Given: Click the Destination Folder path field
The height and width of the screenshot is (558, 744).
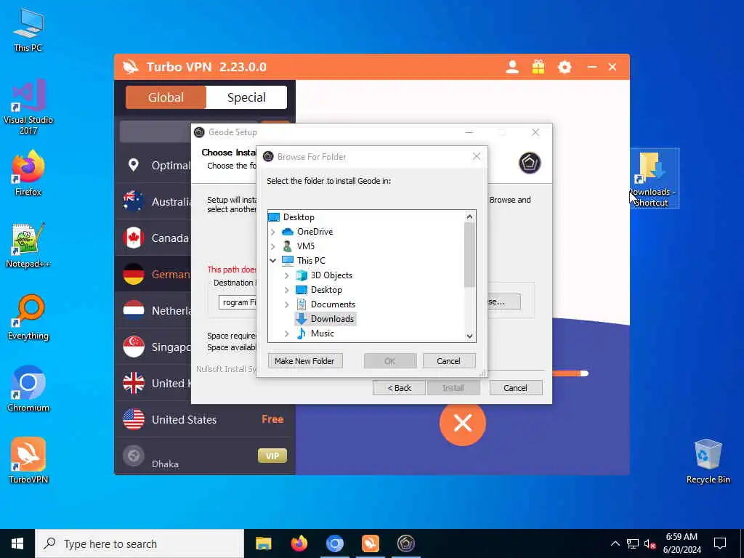Looking at the screenshot, I should coord(238,302).
